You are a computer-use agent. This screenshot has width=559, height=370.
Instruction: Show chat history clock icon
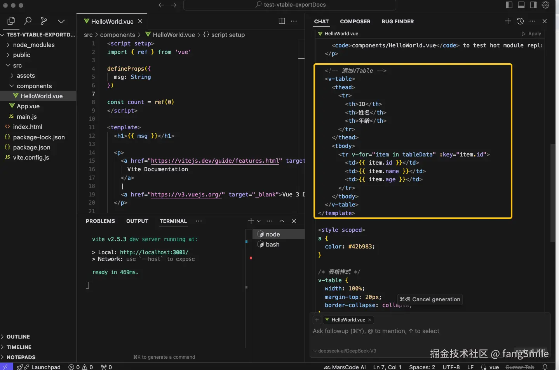(x=520, y=21)
